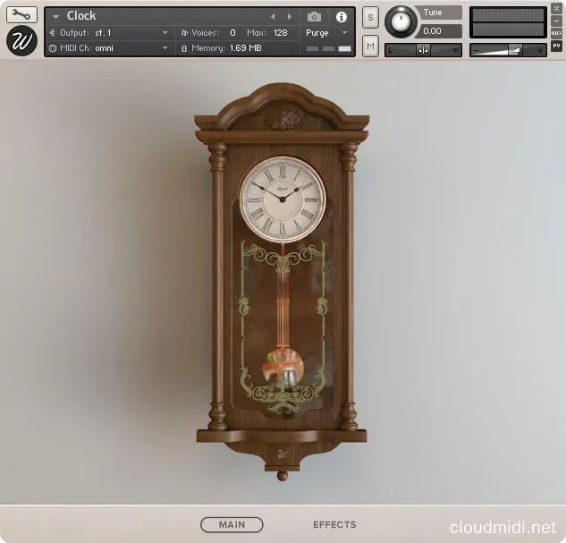Viewport: 566px width, 543px height.
Task: Open the Output st. 1 dropdown
Action: click(x=165, y=32)
